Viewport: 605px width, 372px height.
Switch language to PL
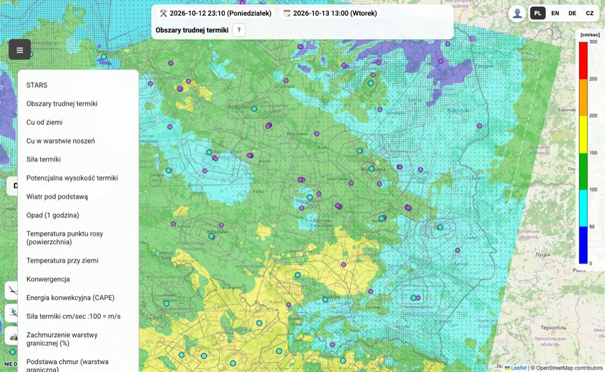[537, 13]
